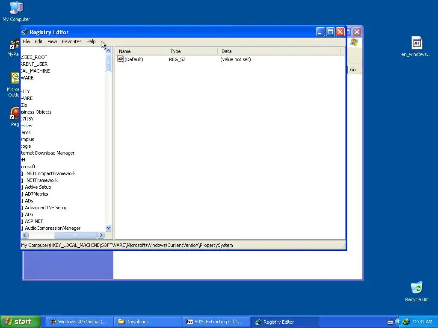Screen dimensions: 438x328
Task: Select the AD7Metrics key
Action: [x=37, y=194]
